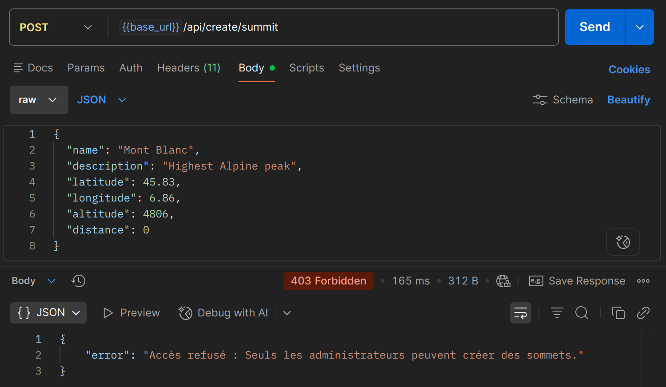Open the Scripts tab
The image size is (666, 387).
coord(307,68)
